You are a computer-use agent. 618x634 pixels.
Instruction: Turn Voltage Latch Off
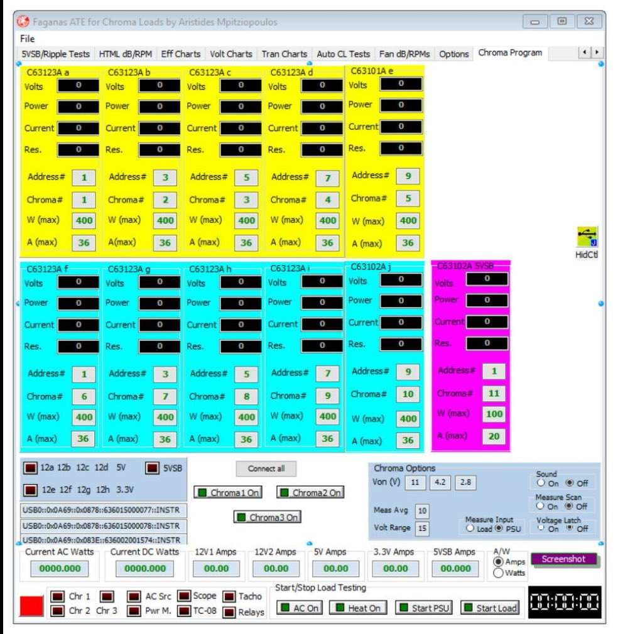point(570,528)
